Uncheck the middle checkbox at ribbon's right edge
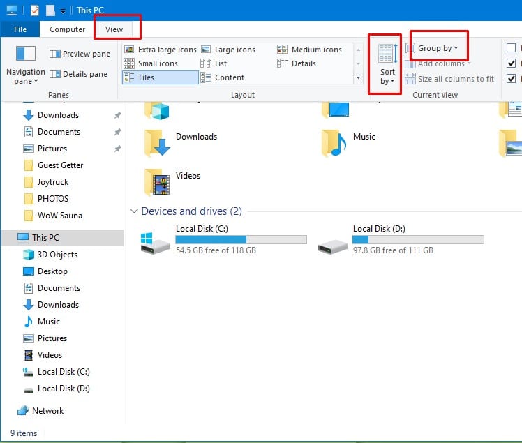The image size is (522, 443). pyautogui.click(x=512, y=63)
